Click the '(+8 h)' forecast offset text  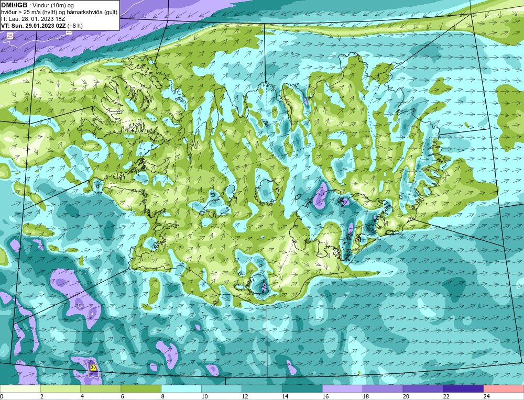(x=75, y=26)
